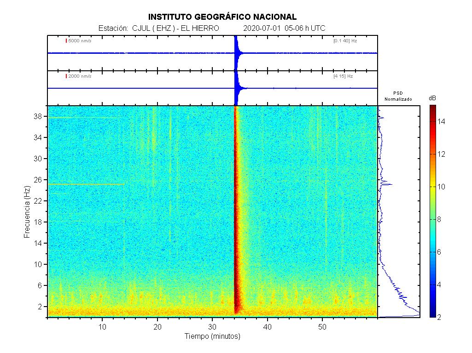The height and width of the screenshot is (353, 472).
Task: Click the [4 15] Hz filter label
Action: click(343, 76)
